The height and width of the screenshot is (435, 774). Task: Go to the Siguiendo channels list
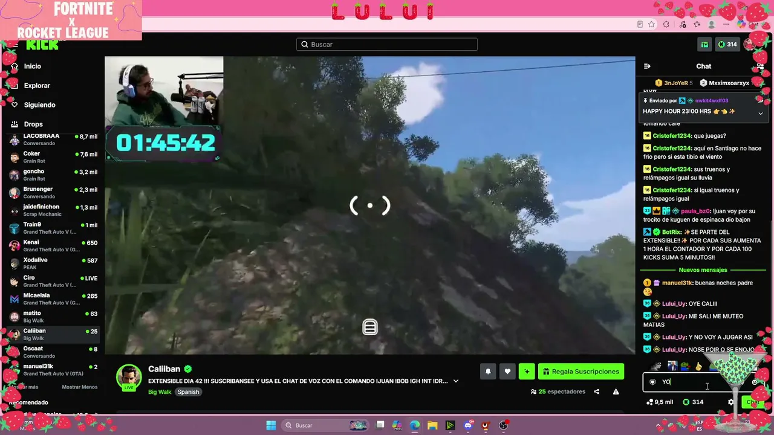pos(39,105)
